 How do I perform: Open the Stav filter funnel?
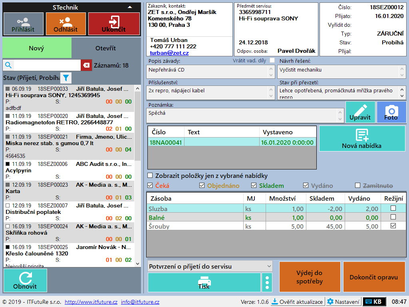pos(66,78)
